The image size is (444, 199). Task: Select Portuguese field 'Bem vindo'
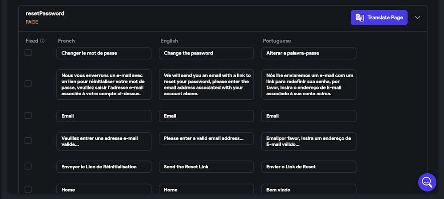[309, 190]
